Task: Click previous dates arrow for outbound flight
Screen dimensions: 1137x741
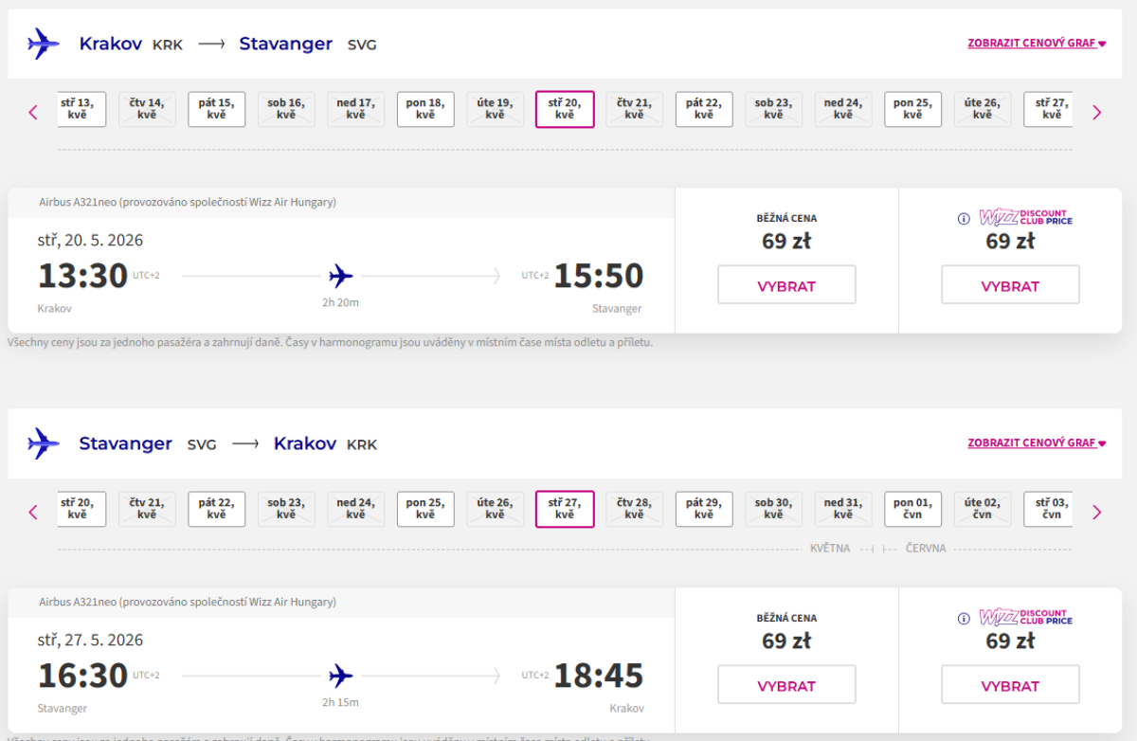Action: tap(33, 112)
